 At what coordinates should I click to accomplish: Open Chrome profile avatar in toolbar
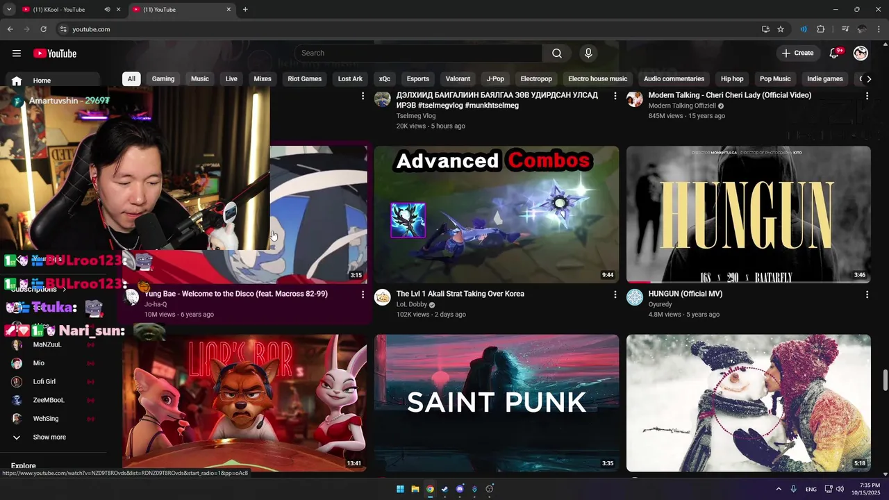pyautogui.click(x=862, y=29)
